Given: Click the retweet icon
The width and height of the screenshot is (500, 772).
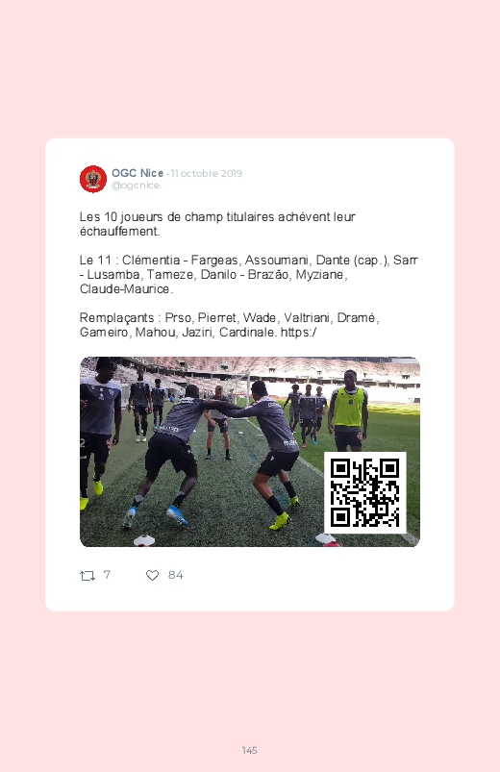Looking at the screenshot, I should tap(87, 575).
